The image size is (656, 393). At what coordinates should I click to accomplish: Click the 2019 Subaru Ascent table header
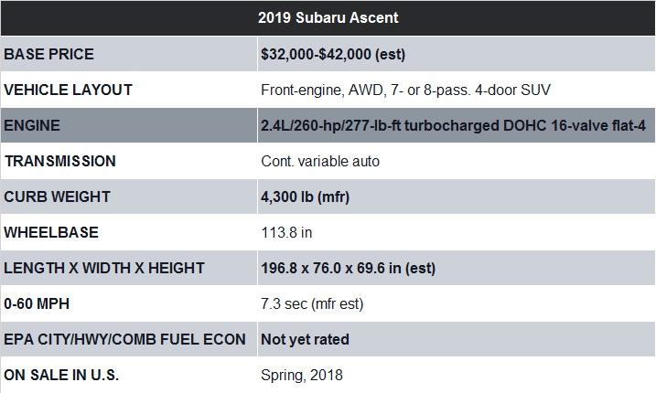point(328,18)
